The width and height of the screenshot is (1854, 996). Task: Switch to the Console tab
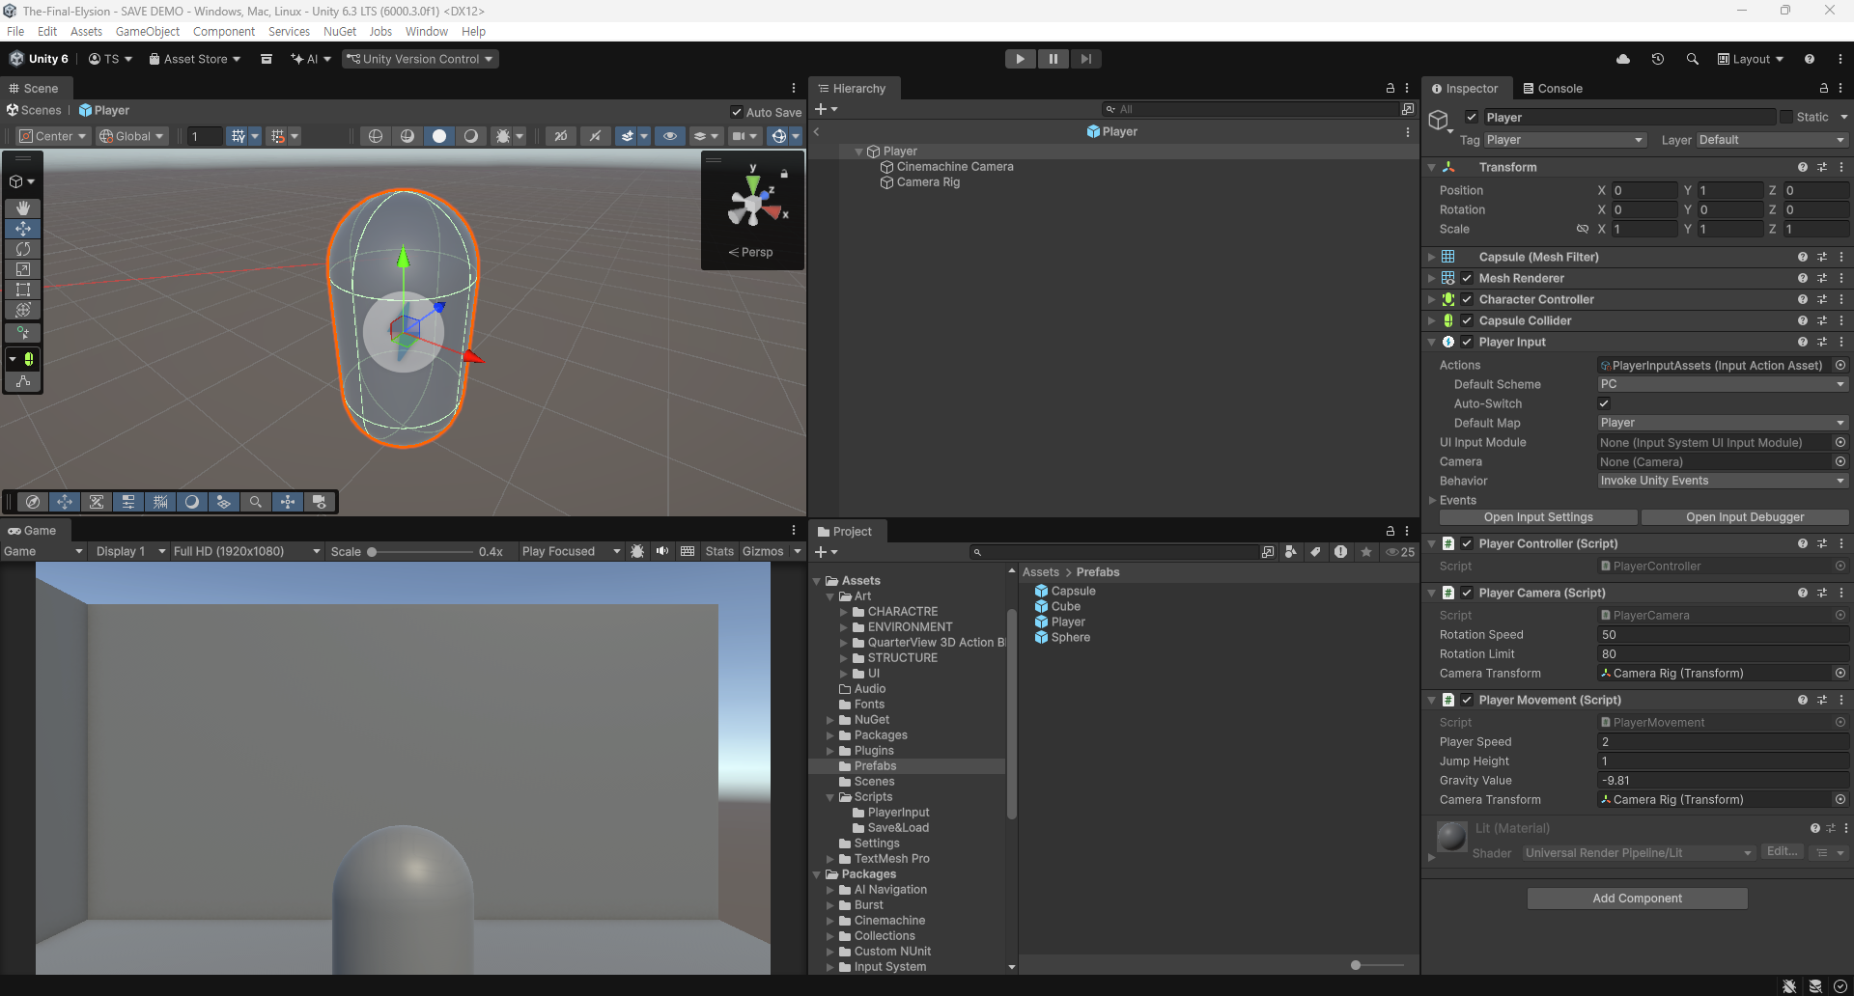pyautogui.click(x=1553, y=88)
